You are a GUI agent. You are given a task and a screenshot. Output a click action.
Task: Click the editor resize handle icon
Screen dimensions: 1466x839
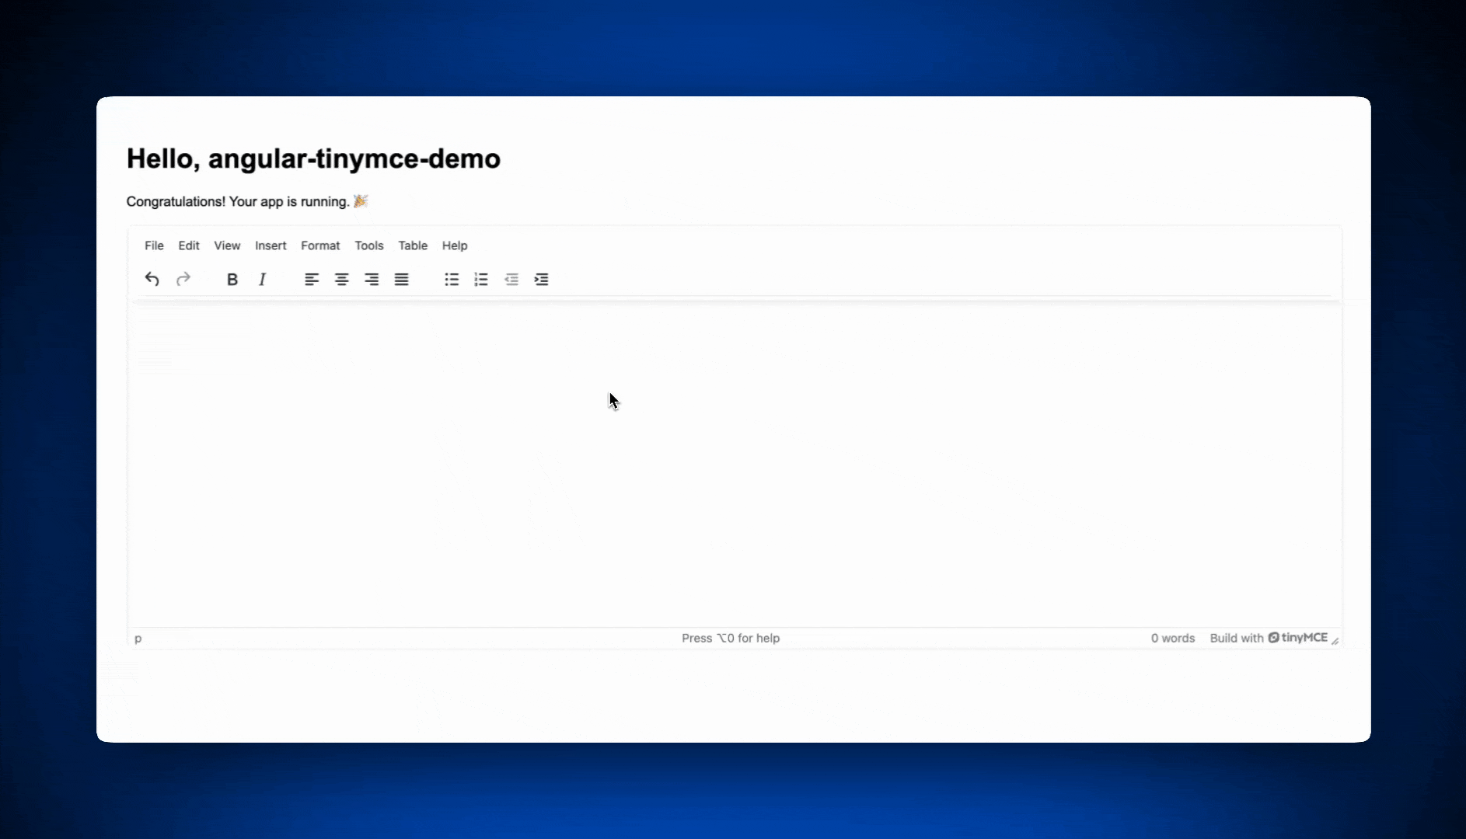(1335, 641)
